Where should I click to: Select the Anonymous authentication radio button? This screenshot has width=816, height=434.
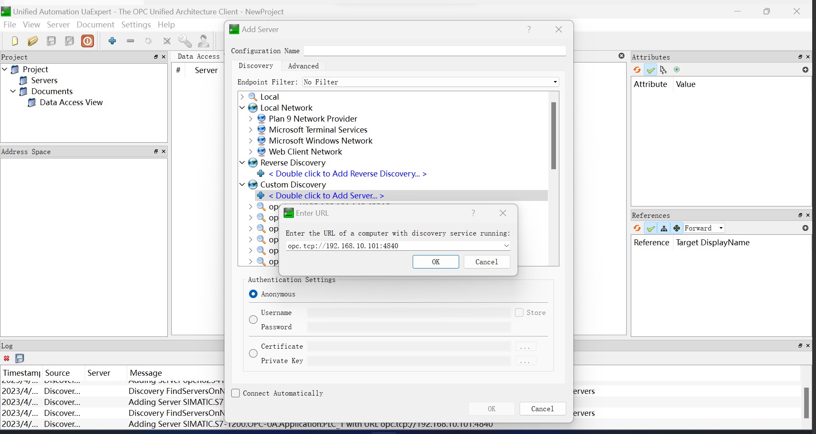(x=253, y=294)
